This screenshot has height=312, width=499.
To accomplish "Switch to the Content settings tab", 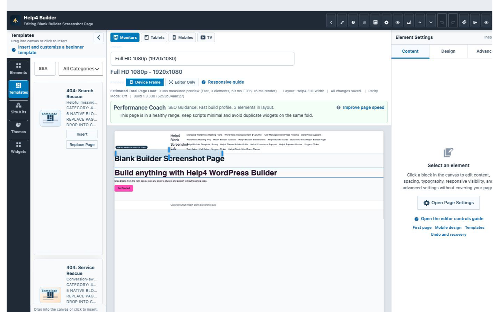I will coord(410,51).
